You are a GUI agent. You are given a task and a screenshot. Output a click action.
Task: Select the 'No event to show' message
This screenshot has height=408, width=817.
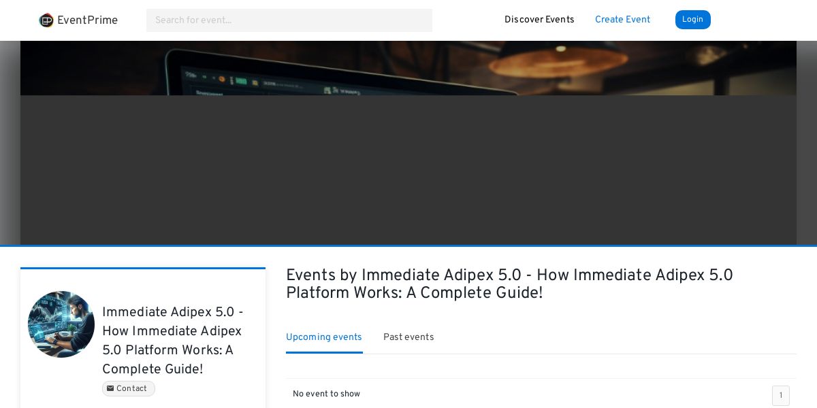point(326,394)
